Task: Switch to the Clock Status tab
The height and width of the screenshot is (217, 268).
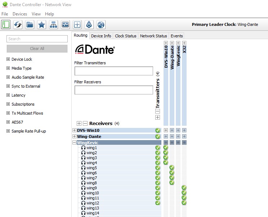Action: point(126,36)
